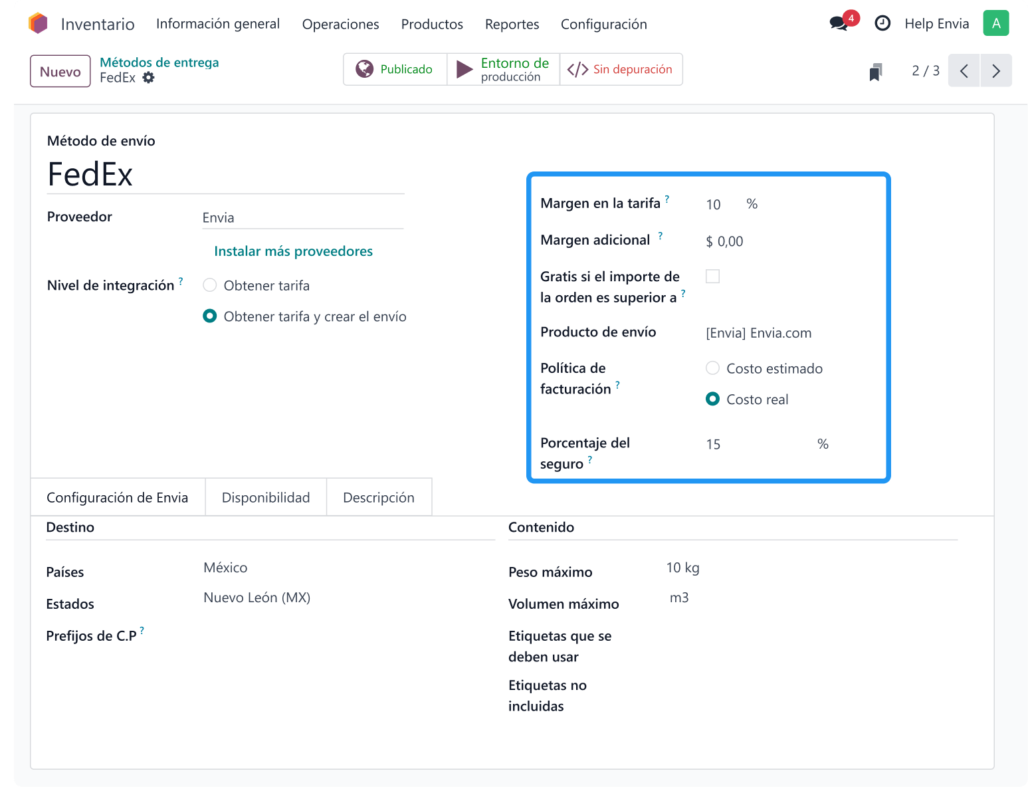The image size is (1028, 787).
Task: Select Obtener tarifa y crear el envío
Action: click(x=210, y=316)
